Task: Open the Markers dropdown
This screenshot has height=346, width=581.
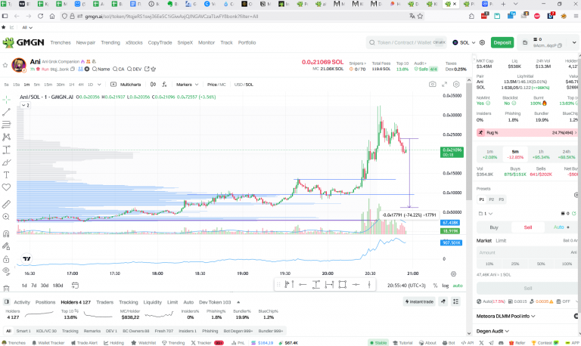Action: [x=187, y=85]
